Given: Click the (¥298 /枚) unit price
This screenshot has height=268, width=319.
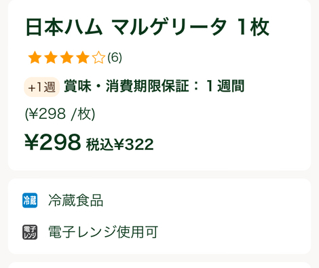Looking at the screenshot, I should (60, 114).
